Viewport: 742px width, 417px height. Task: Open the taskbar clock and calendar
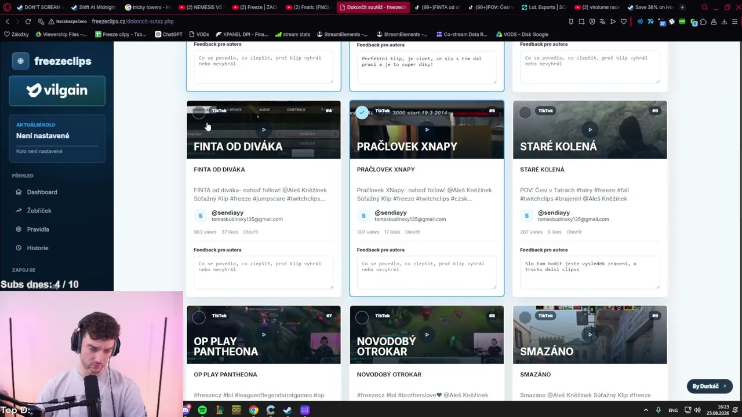click(x=718, y=410)
